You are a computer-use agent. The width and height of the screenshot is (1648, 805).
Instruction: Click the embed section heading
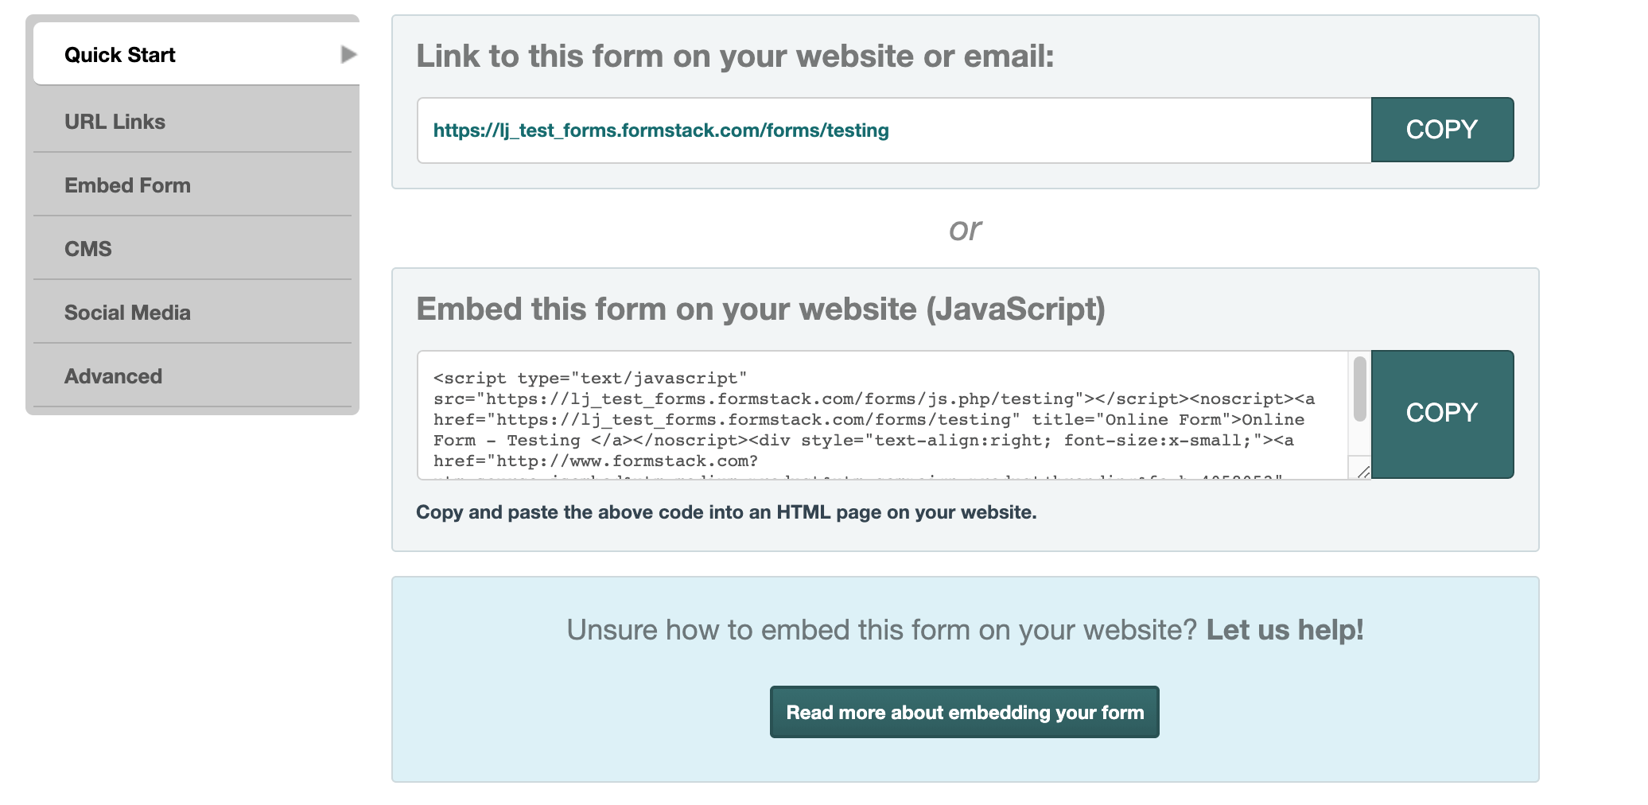[762, 309]
